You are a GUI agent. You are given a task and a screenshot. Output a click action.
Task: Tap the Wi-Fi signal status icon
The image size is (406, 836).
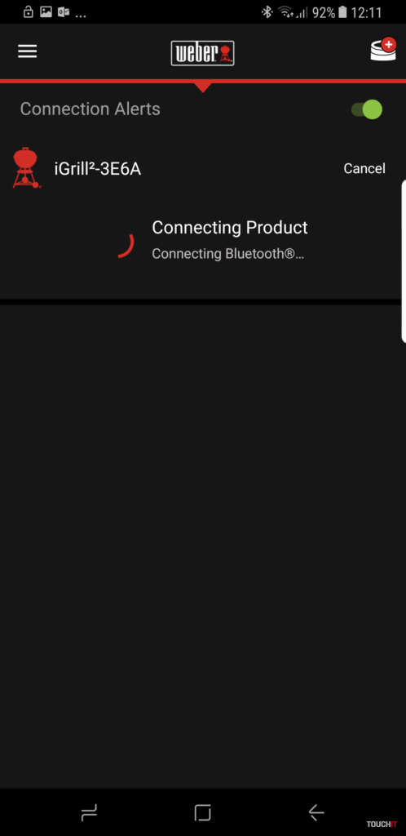coord(287,11)
